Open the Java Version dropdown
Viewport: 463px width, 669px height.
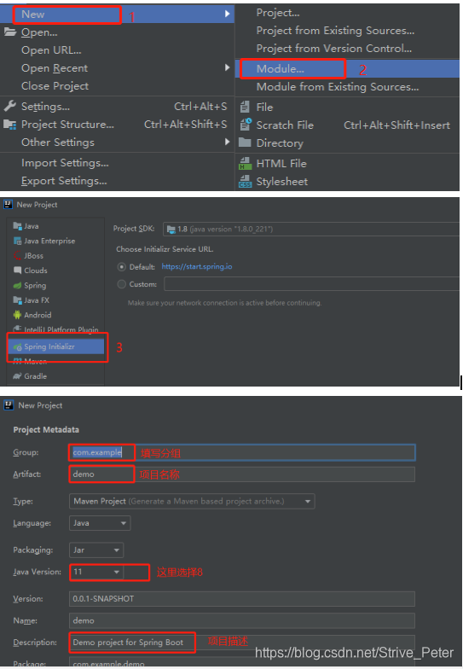pos(96,572)
